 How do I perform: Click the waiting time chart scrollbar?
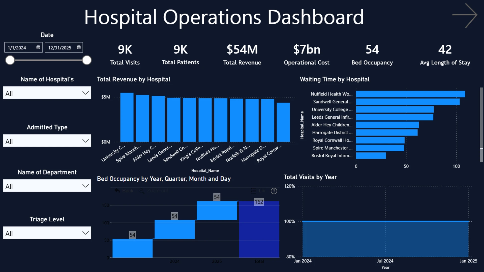pyautogui.click(x=481, y=125)
